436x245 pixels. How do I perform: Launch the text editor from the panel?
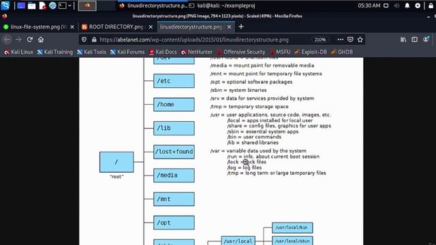(42, 5)
